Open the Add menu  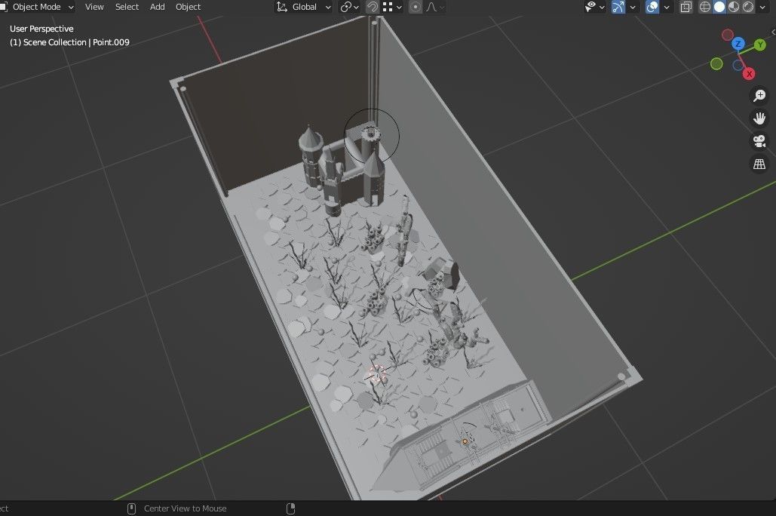tap(158, 7)
